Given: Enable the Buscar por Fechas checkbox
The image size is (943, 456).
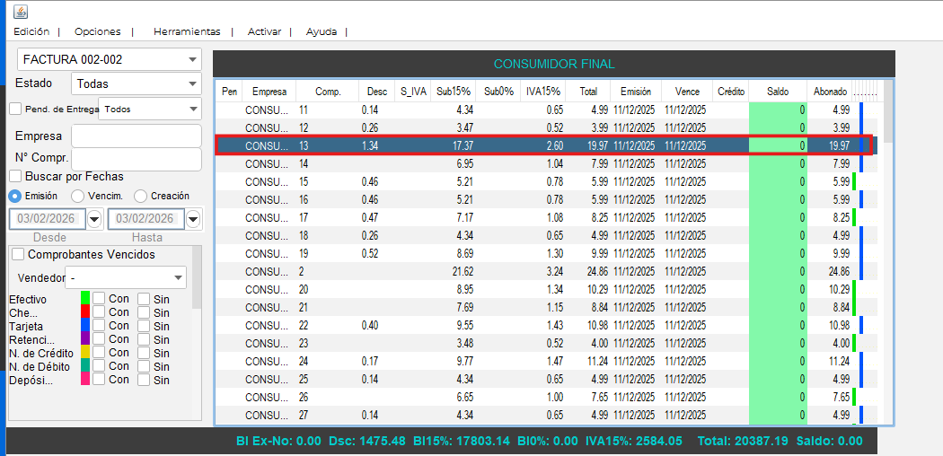Looking at the screenshot, I should [15, 177].
